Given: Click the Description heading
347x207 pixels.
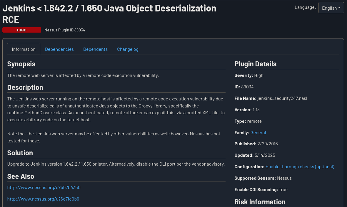Looking at the screenshot, I should (25, 87).
